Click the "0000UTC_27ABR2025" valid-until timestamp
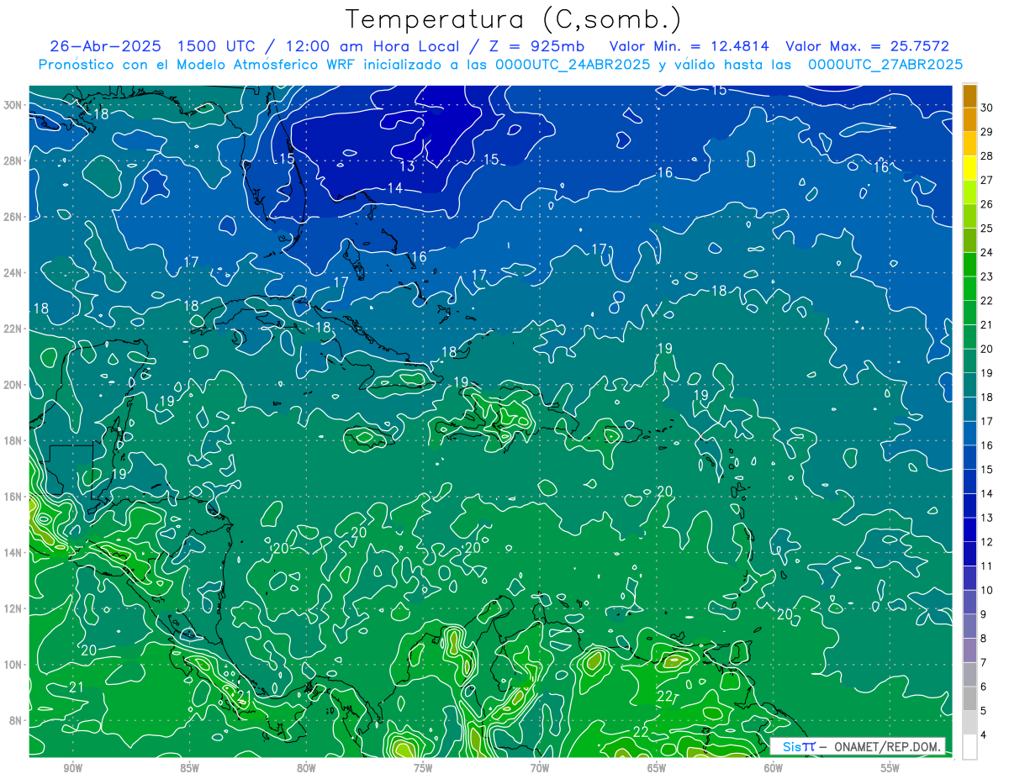 (x=885, y=65)
